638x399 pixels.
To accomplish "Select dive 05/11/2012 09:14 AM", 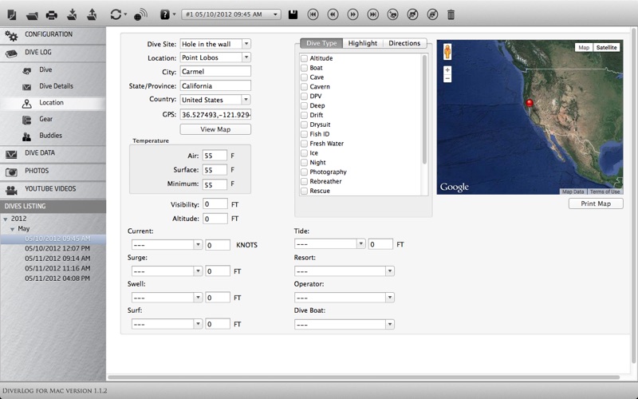I will point(57,259).
